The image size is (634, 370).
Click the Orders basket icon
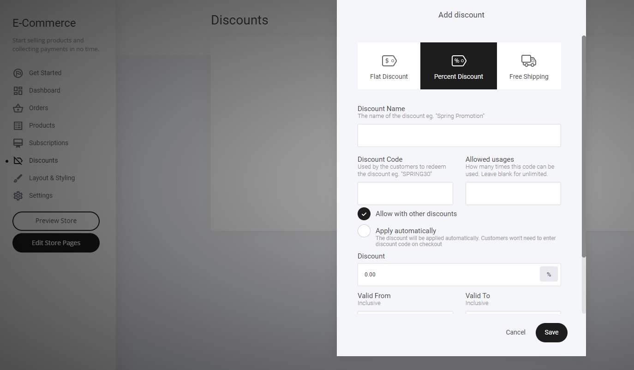18,108
